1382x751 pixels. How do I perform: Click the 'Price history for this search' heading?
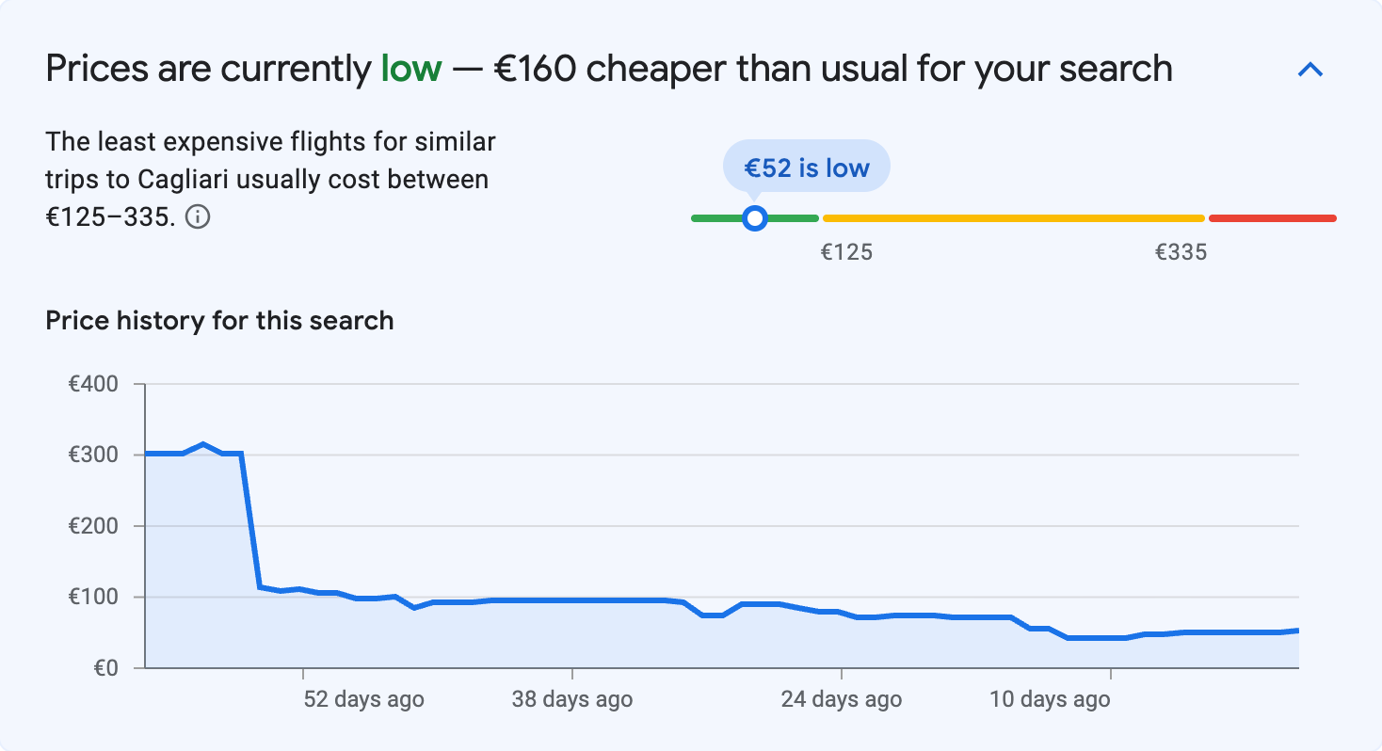pos(219,320)
